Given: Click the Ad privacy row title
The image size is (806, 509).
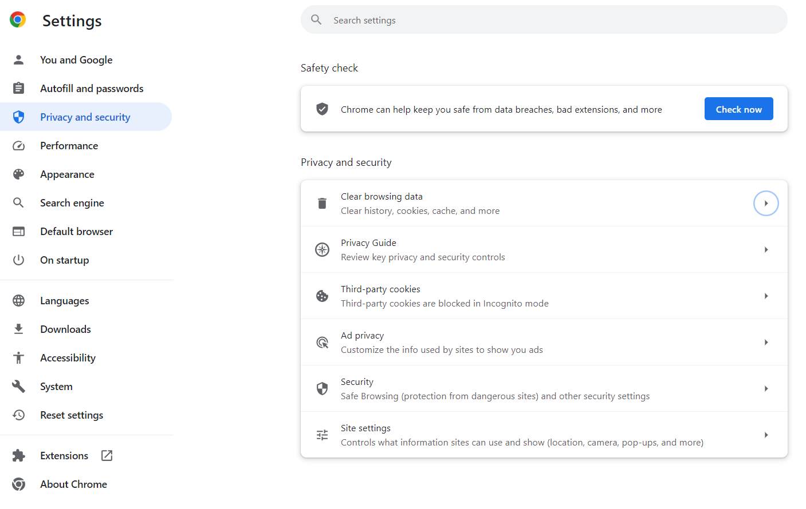Looking at the screenshot, I should [362, 335].
